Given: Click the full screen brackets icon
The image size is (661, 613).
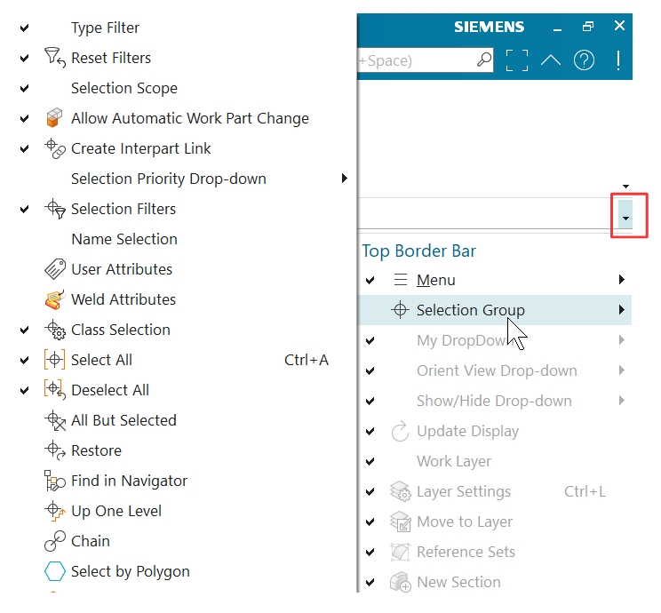Looking at the screenshot, I should [x=517, y=60].
